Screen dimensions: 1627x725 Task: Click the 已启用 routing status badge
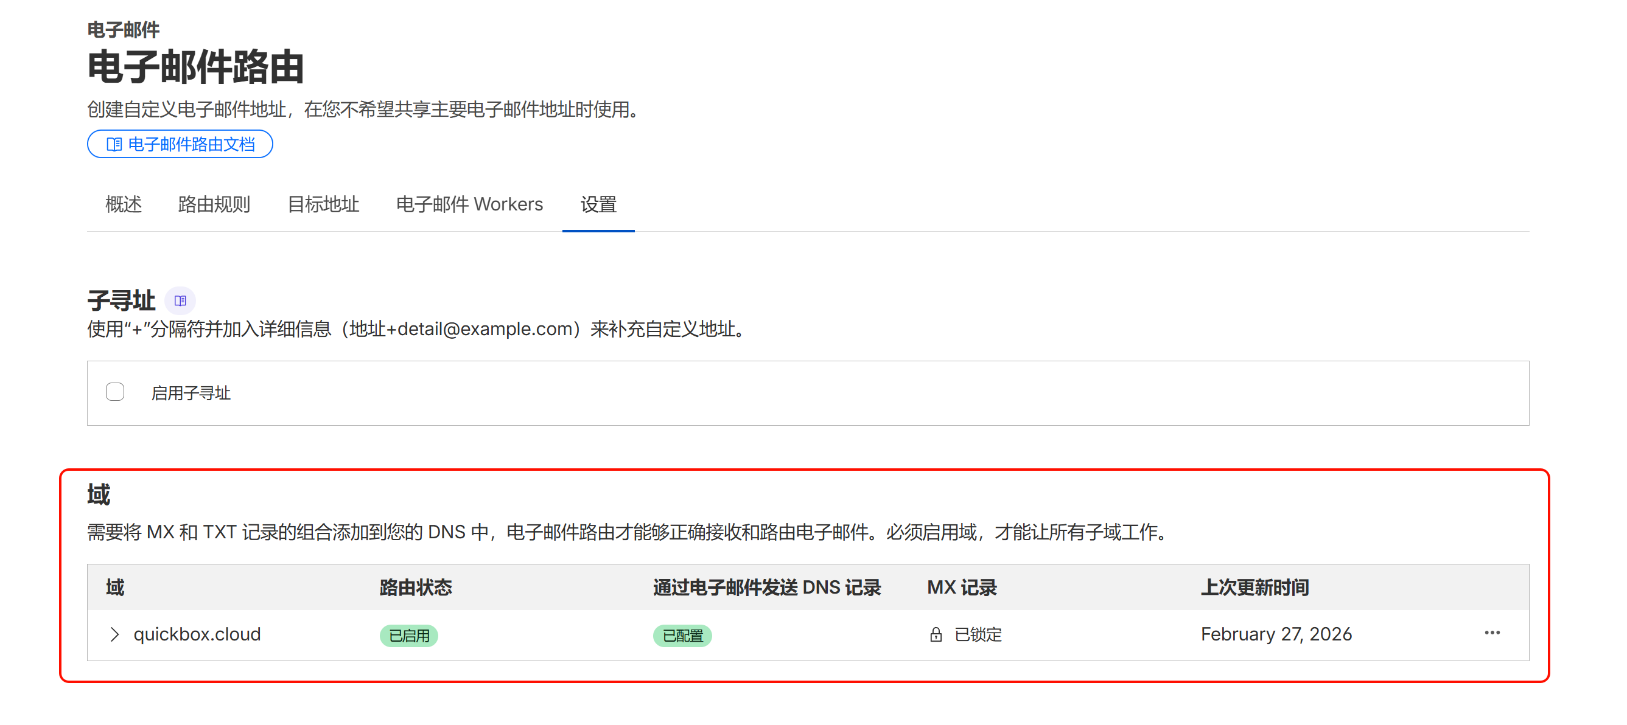pos(408,636)
